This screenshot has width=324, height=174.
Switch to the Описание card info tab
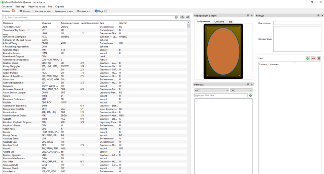point(219,22)
